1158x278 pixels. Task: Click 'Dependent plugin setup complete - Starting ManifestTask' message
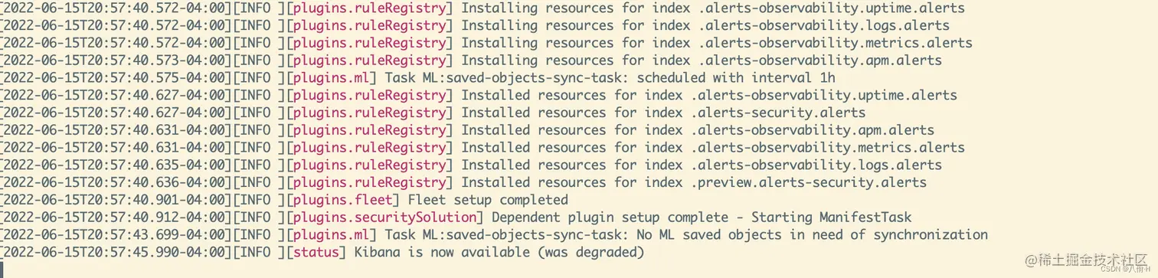pyautogui.click(x=702, y=217)
